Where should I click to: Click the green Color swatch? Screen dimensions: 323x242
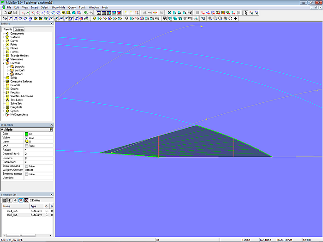click(x=27, y=134)
